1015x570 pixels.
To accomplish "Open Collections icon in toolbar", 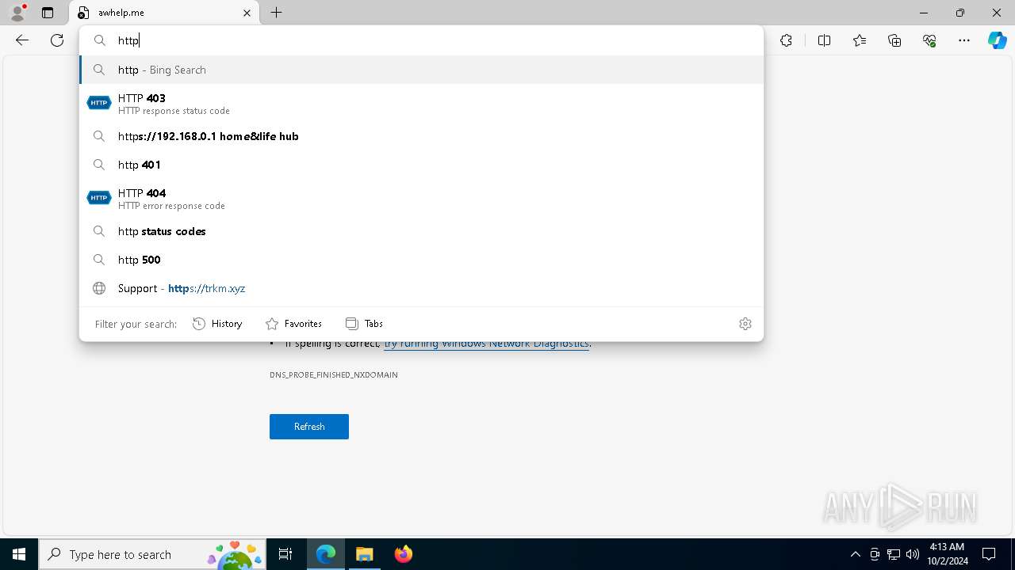I will pyautogui.click(x=894, y=40).
